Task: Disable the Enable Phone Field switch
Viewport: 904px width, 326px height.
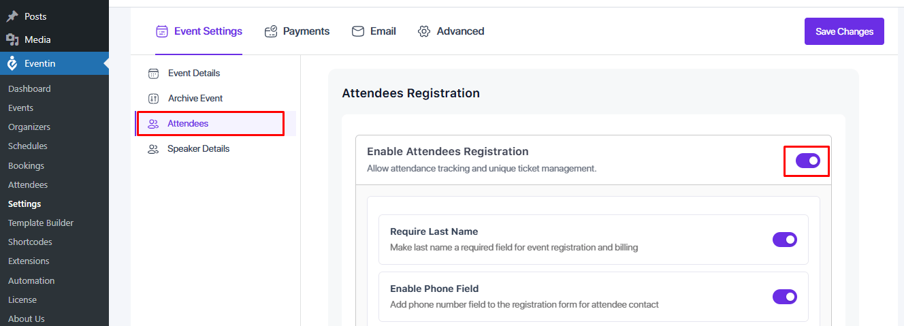Action: point(784,297)
